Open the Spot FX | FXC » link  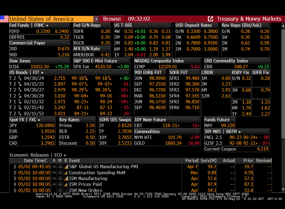(25, 120)
